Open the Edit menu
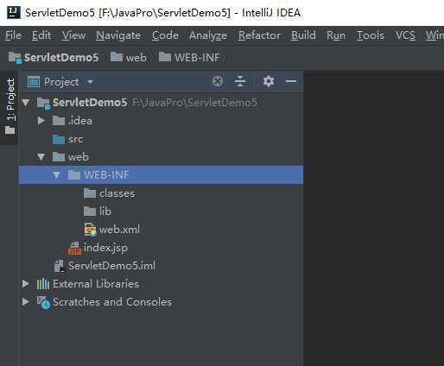The image size is (444, 366). pos(41,35)
